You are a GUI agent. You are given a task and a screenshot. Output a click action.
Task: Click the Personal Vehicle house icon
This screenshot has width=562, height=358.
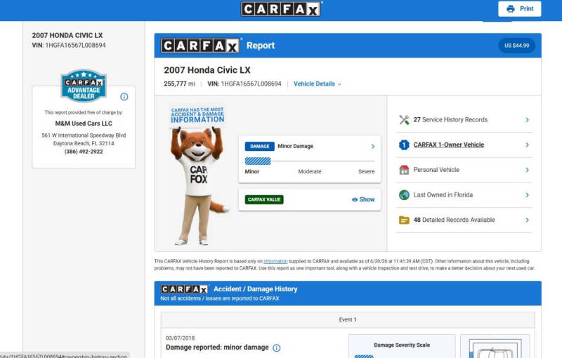click(404, 170)
